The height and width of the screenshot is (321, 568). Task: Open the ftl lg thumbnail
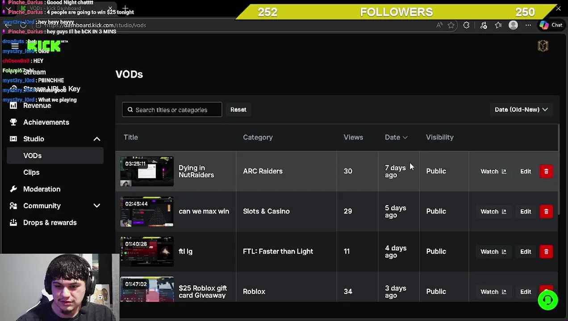click(147, 251)
